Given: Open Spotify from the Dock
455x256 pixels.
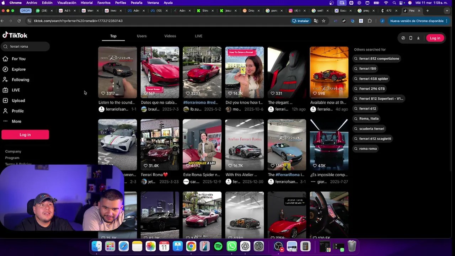Looking at the screenshot, I should [x=218, y=246].
